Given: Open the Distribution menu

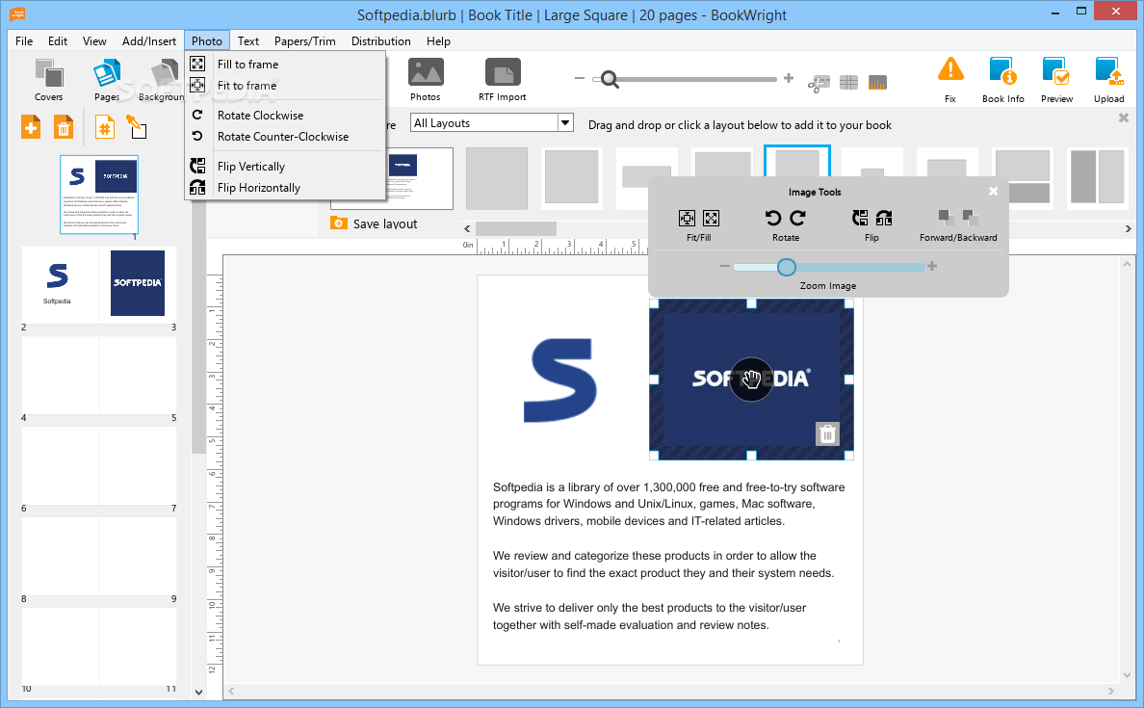Looking at the screenshot, I should coord(380,40).
